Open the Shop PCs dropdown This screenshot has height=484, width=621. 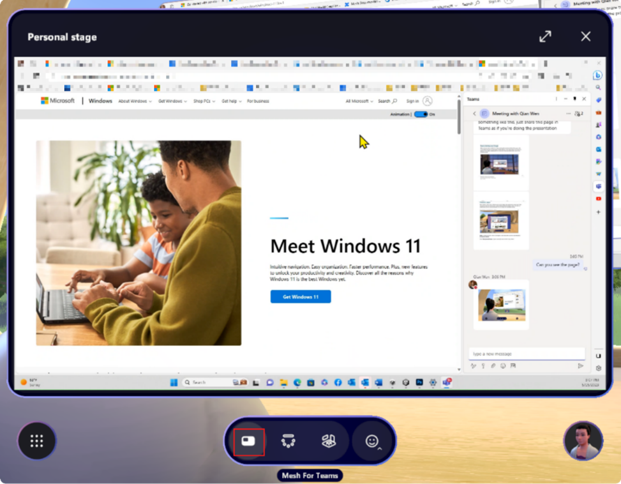coord(204,101)
